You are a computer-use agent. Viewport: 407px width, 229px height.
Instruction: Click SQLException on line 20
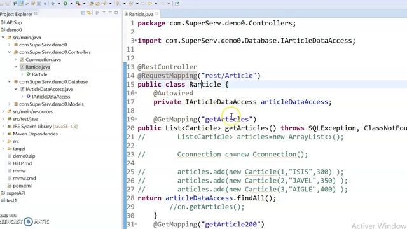tap(332, 128)
